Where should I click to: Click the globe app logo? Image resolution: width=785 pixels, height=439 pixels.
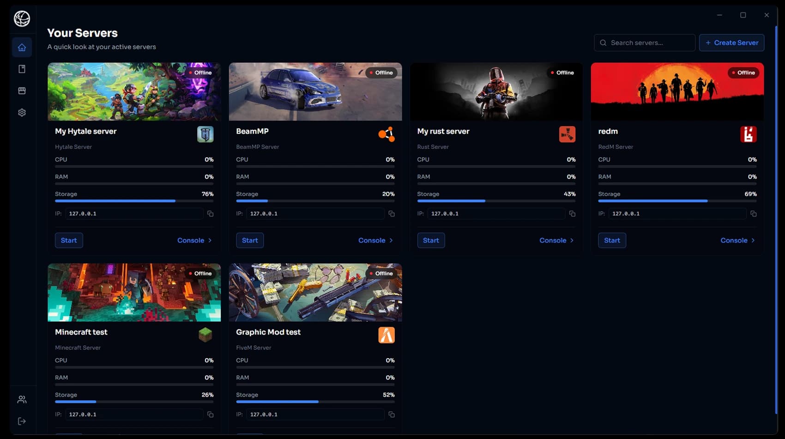[22, 18]
